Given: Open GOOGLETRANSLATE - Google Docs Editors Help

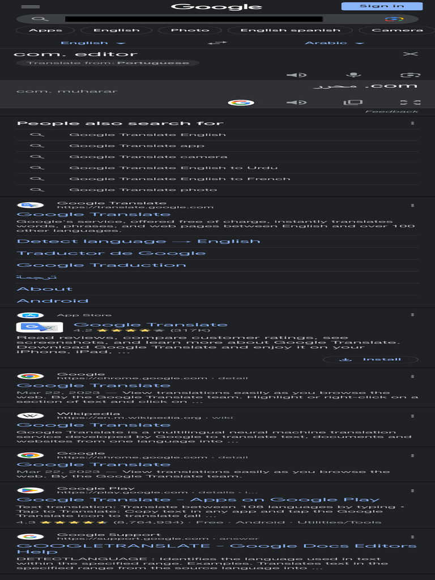Looking at the screenshot, I should click(217, 548).
